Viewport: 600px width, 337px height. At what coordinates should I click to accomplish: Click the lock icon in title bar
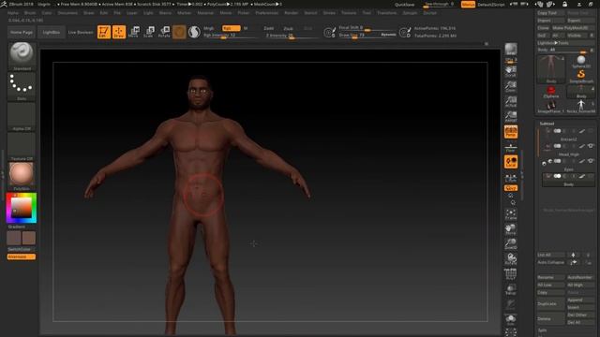tap(564, 4)
